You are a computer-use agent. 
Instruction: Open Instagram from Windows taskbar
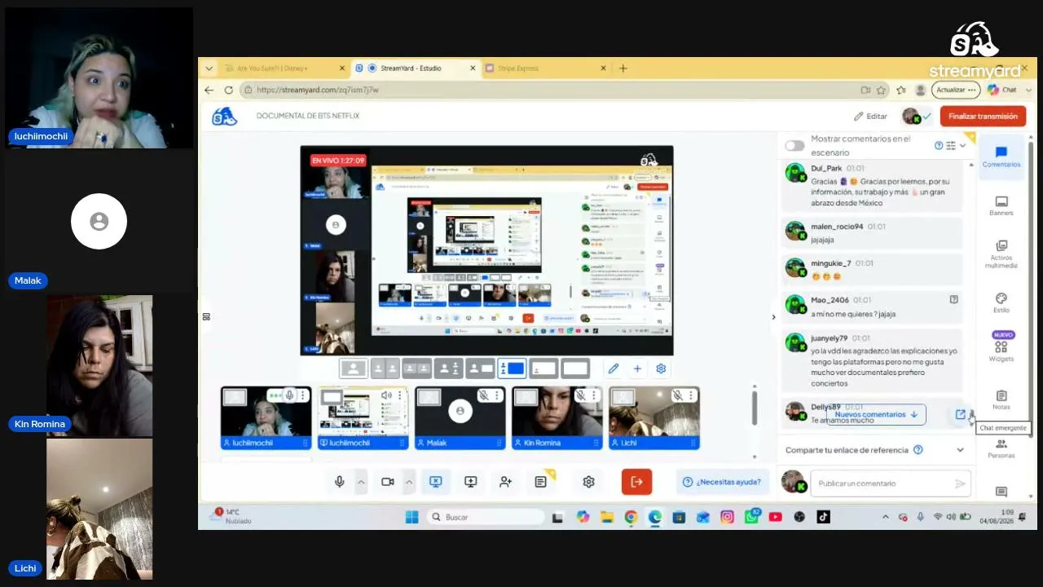727,517
